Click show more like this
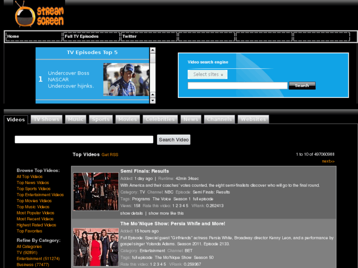The image size is (358, 268). click(166, 213)
